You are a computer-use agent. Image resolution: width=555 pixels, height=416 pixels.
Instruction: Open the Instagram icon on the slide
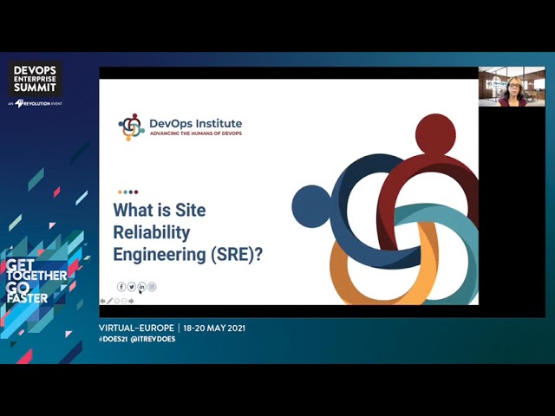click(152, 287)
